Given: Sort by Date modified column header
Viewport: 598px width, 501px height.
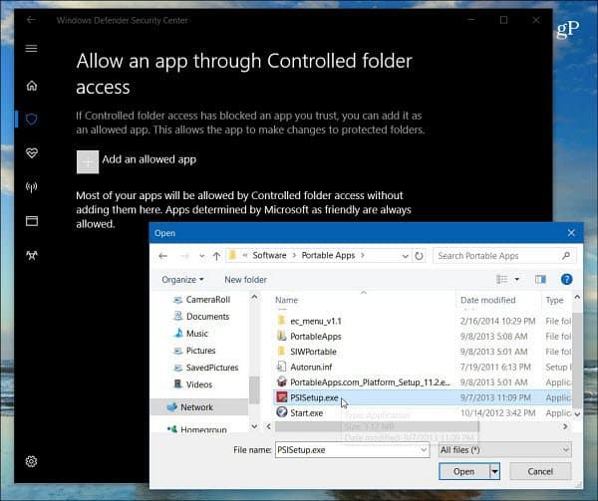Looking at the screenshot, I should (x=487, y=300).
